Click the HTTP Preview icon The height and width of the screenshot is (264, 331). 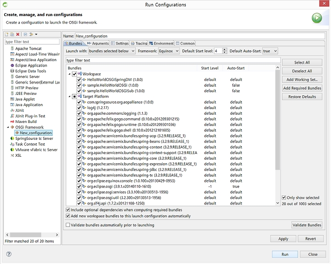(x=12, y=88)
